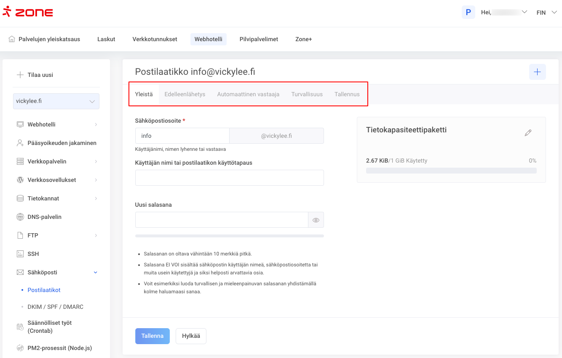Click the Hylkää button
Image resolution: width=562 pixels, height=358 pixels.
click(191, 336)
